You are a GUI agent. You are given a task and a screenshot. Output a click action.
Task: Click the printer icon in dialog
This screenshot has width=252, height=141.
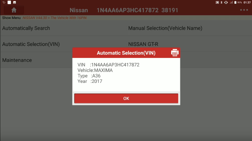[x=175, y=53]
